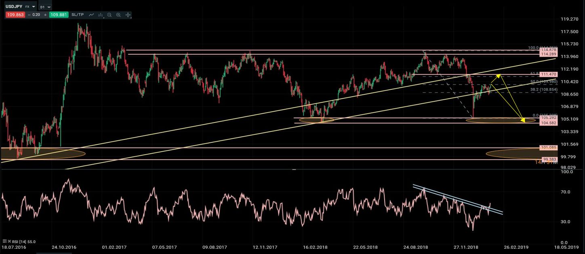Click the 0.20 volume field
The image size is (585, 254).
point(36,15)
